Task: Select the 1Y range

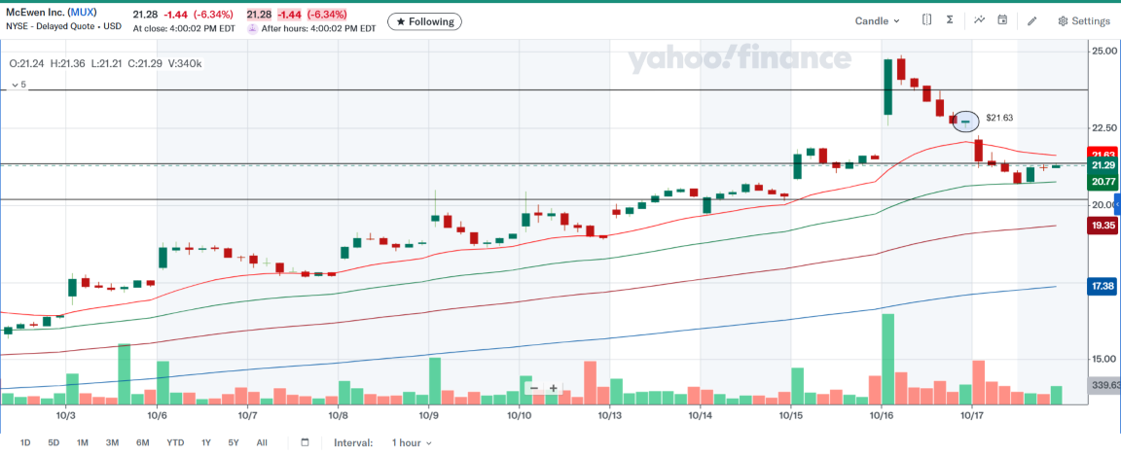Action: pyautogui.click(x=206, y=443)
